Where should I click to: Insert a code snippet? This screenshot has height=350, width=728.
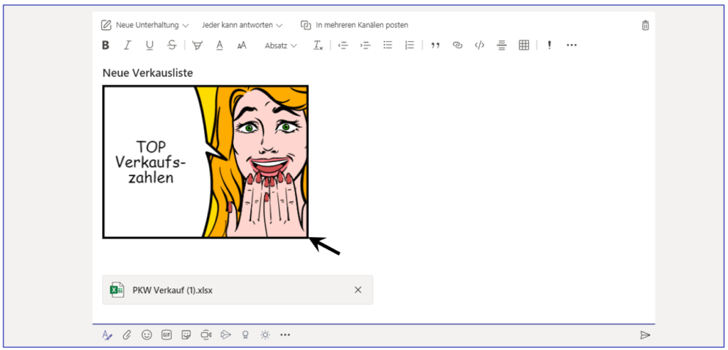point(480,45)
